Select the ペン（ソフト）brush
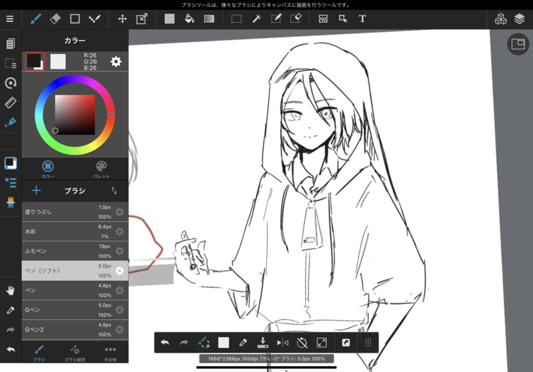The height and width of the screenshot is (372, 533). click(x=75, y=271)
